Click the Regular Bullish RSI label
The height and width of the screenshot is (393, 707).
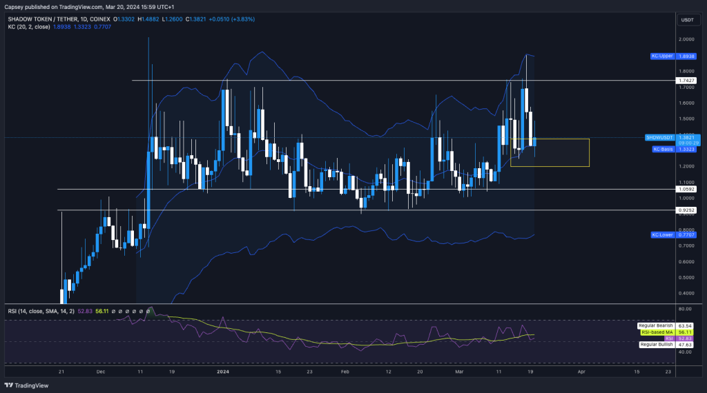click(656, 343)
